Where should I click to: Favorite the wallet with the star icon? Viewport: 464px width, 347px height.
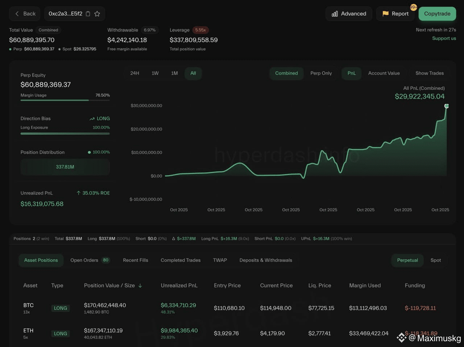coord(97,14)
